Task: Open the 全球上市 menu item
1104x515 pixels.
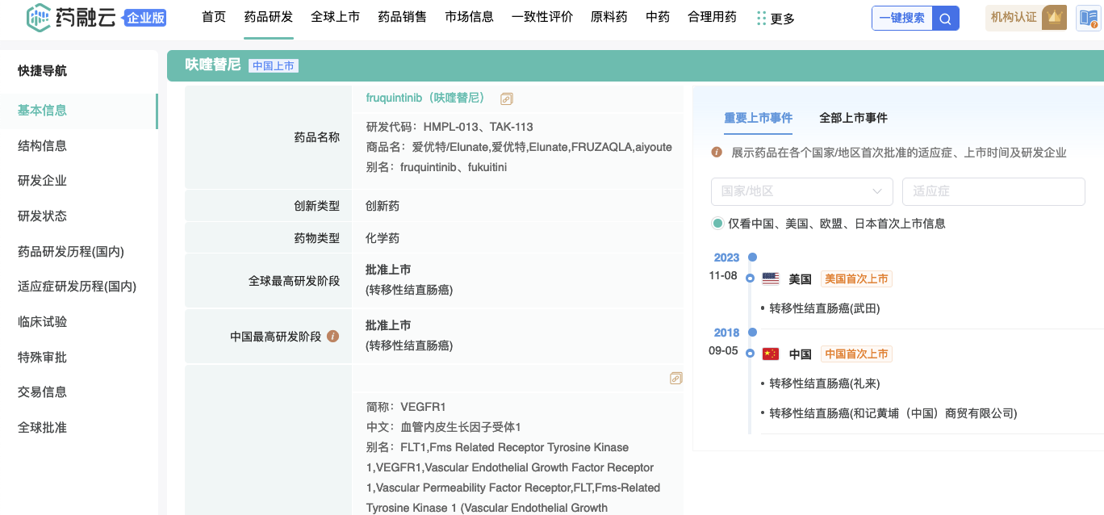Action: click(336, 17)
